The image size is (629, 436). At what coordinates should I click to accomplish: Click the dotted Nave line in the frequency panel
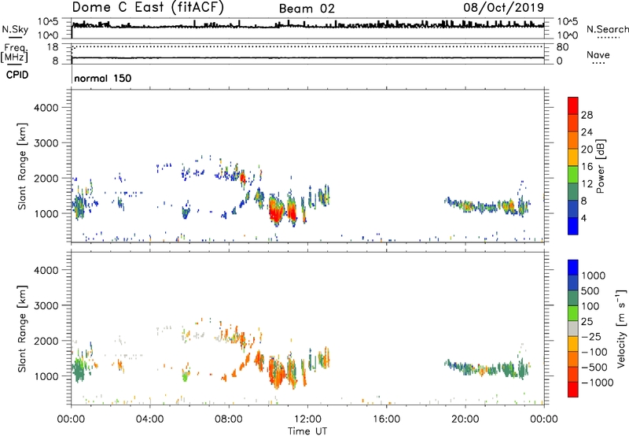point(307,47)
